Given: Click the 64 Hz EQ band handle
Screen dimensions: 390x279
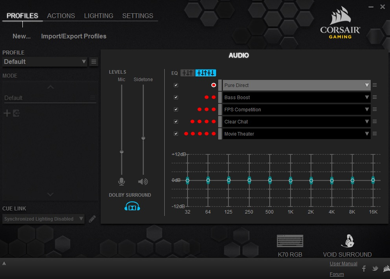Looking at the screenshot, I should 208,180.
